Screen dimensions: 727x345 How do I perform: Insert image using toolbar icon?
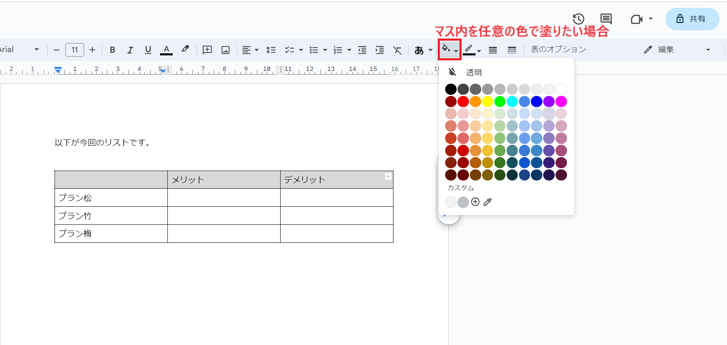click(225, 50)
